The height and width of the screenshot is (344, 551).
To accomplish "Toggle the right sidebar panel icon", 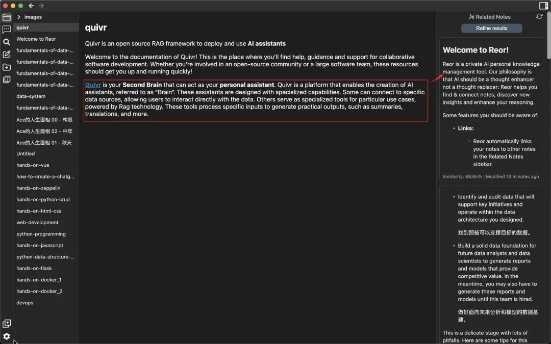I will (x=543, y=6).
